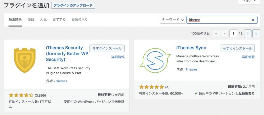
Task: Click the 有効インストール数: 1百万以上 text
Action: 30,104
